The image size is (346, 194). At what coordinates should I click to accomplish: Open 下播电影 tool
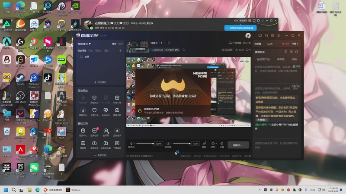pos(117,145)
